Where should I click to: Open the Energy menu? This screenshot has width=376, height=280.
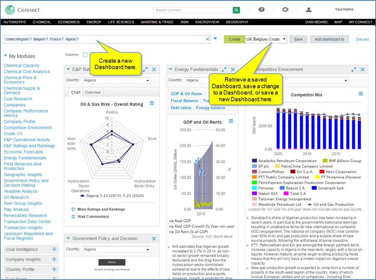click(94, 22)
